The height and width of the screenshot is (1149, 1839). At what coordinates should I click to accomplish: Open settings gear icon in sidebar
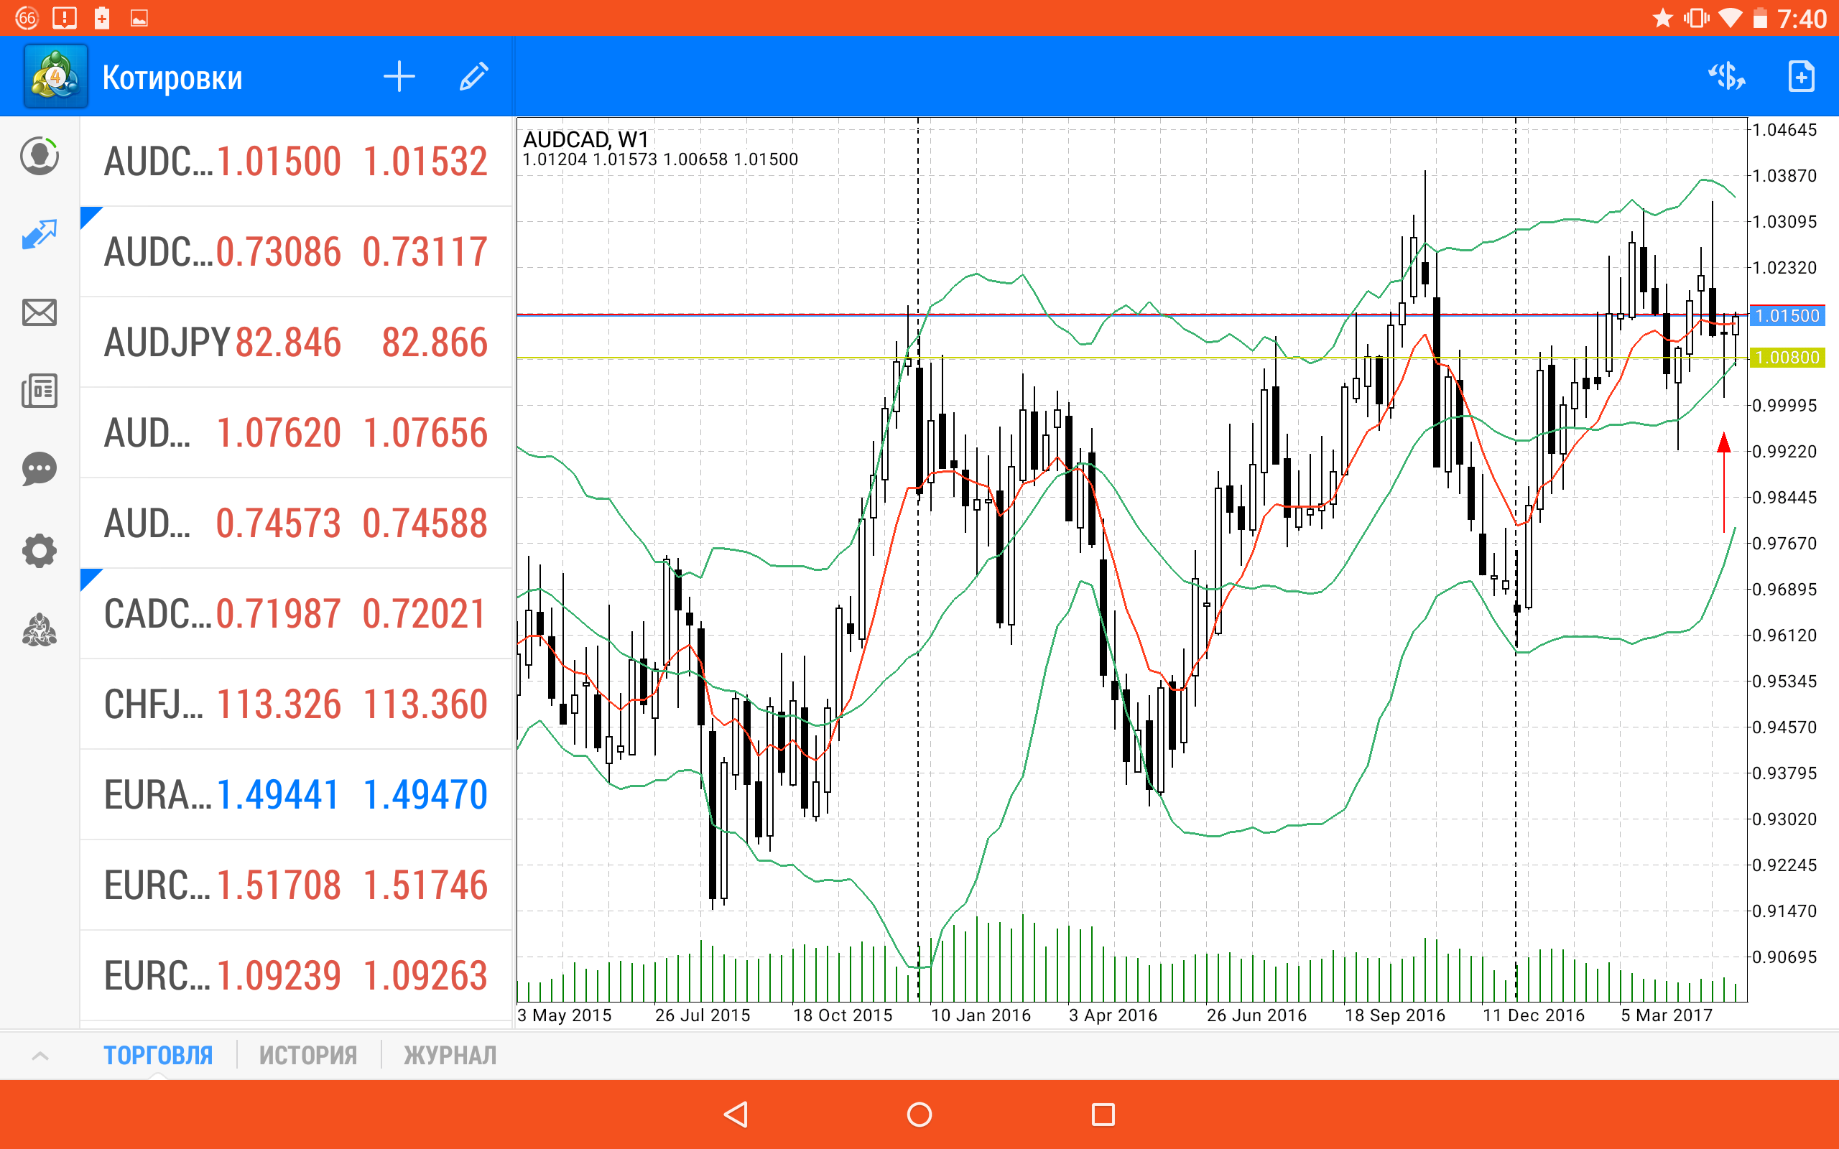(x=40, y=551)
